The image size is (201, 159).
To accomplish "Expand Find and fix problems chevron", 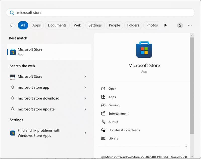I will pyautogui.click(x=85, y=133).
